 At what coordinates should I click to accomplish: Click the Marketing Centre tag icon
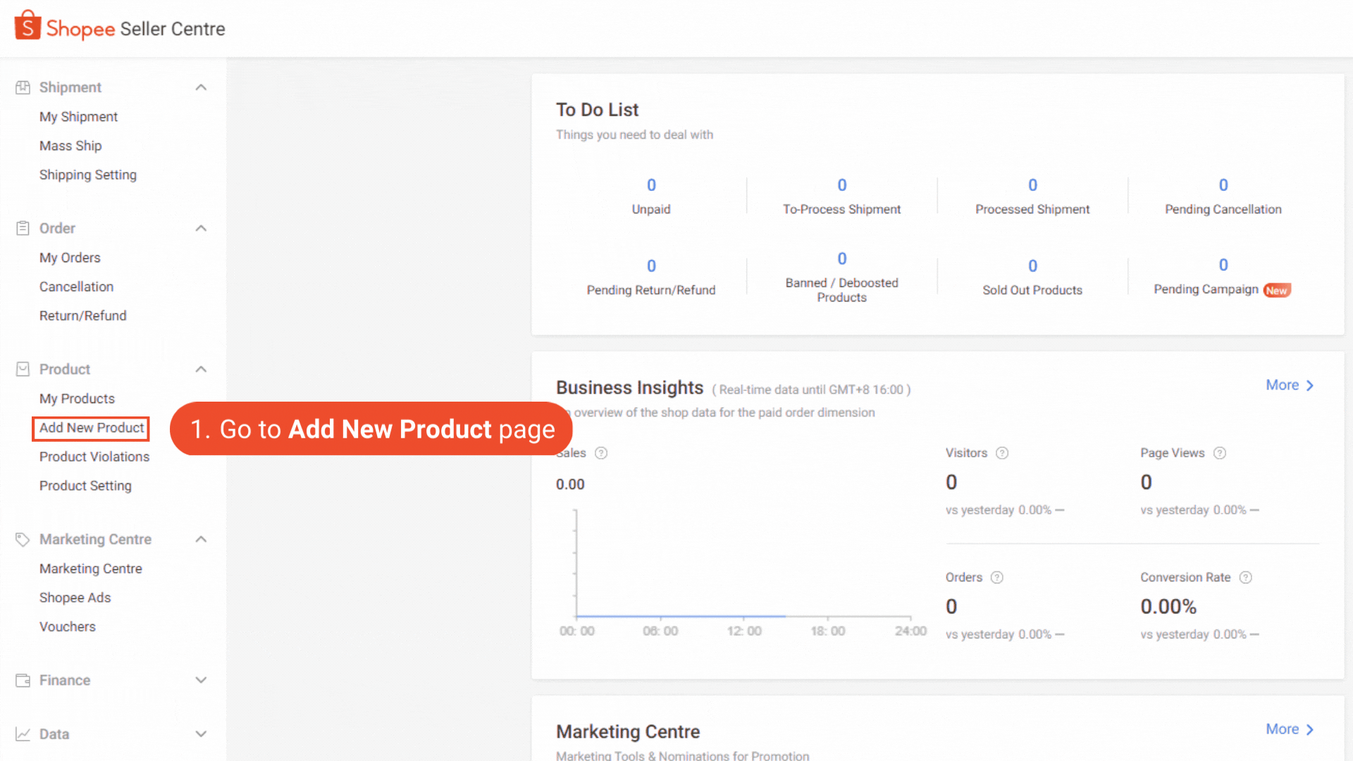tap(23, 539)
